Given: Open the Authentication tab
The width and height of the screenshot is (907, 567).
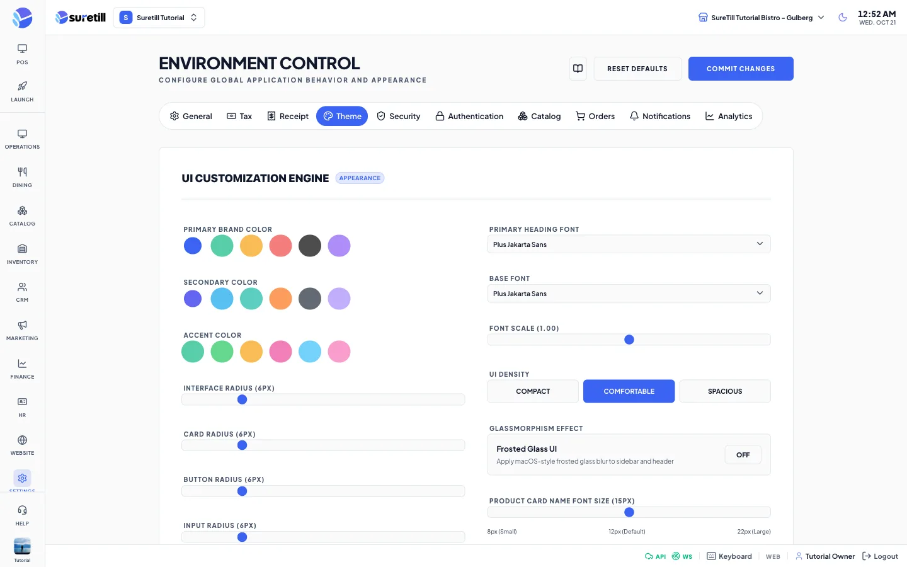Looking at the screenshot, I should tap(469, 116).
